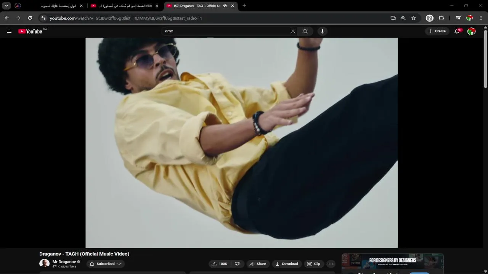The height and width of the screenshot is (274, 488).
Task: Click the 971K subscribers text
Action: (x=64, y=266)
